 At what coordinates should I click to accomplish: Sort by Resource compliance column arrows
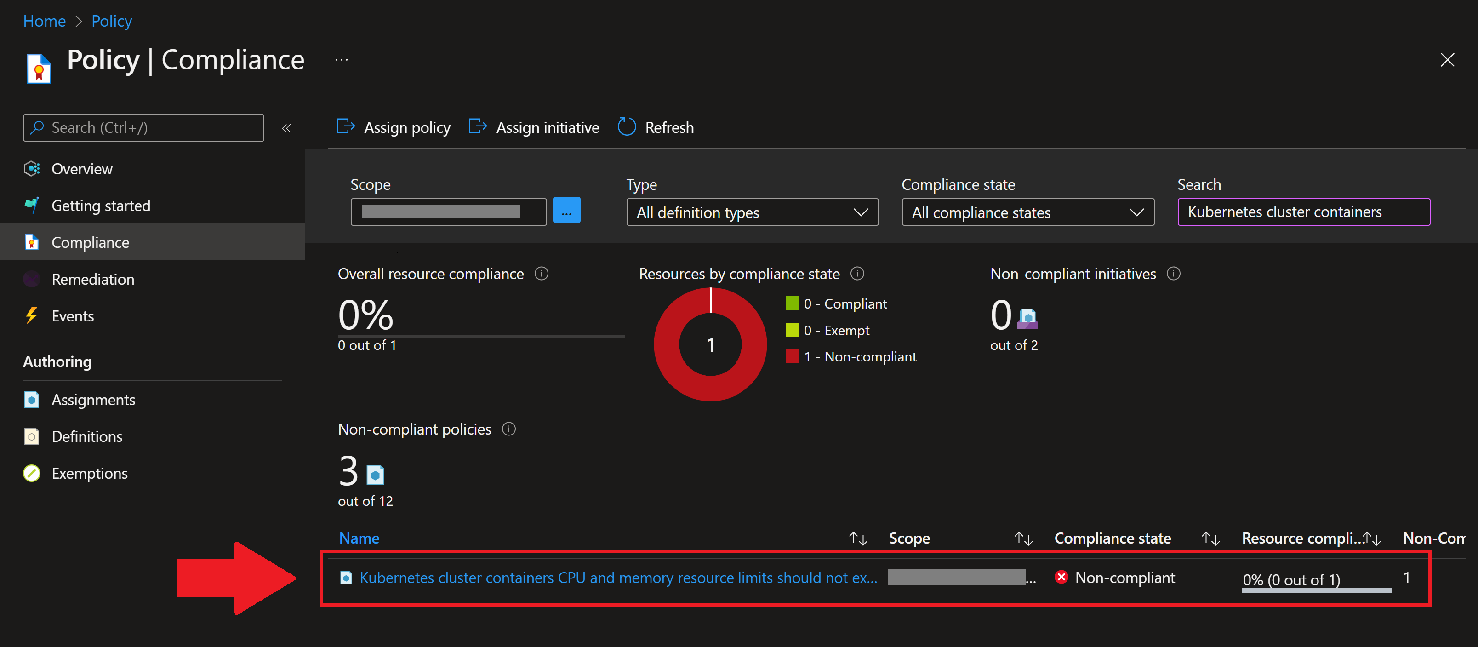(x=1372, y=538)
